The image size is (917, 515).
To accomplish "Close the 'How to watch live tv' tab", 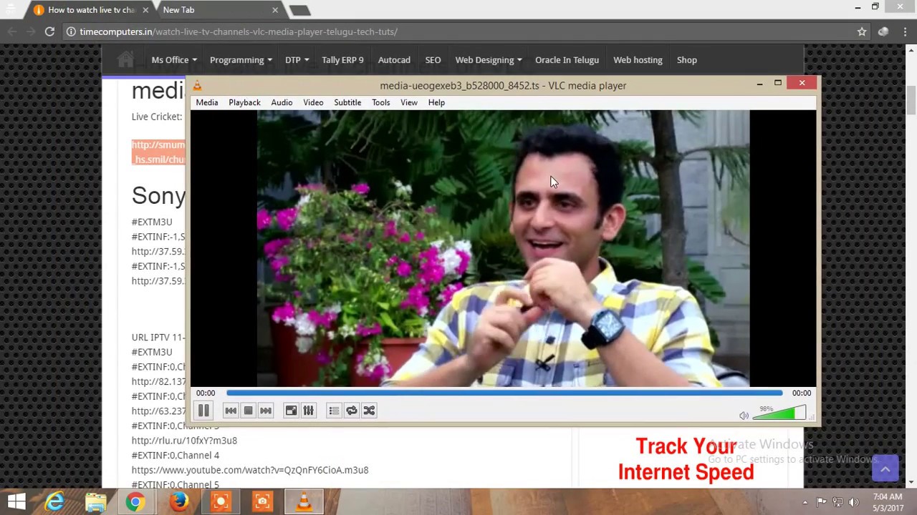I will 145,10.
